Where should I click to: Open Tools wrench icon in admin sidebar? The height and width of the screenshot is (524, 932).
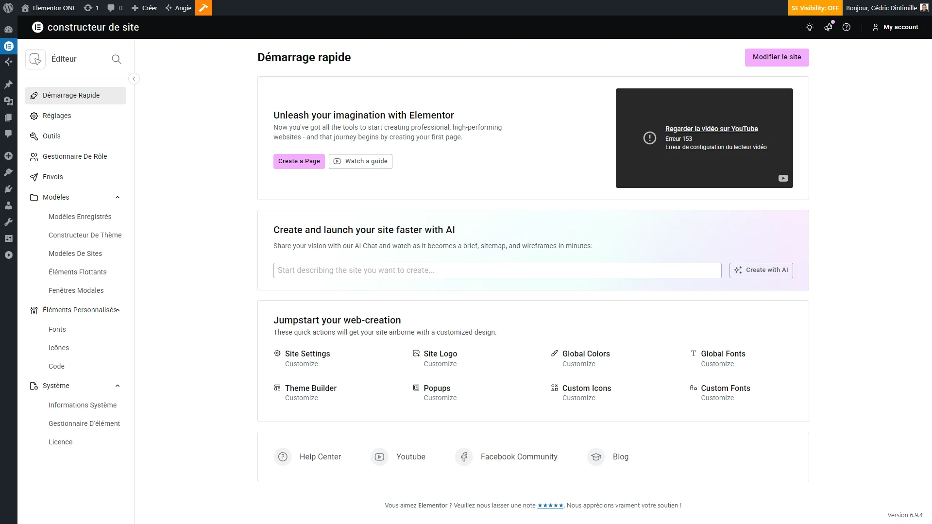point(8,222)
